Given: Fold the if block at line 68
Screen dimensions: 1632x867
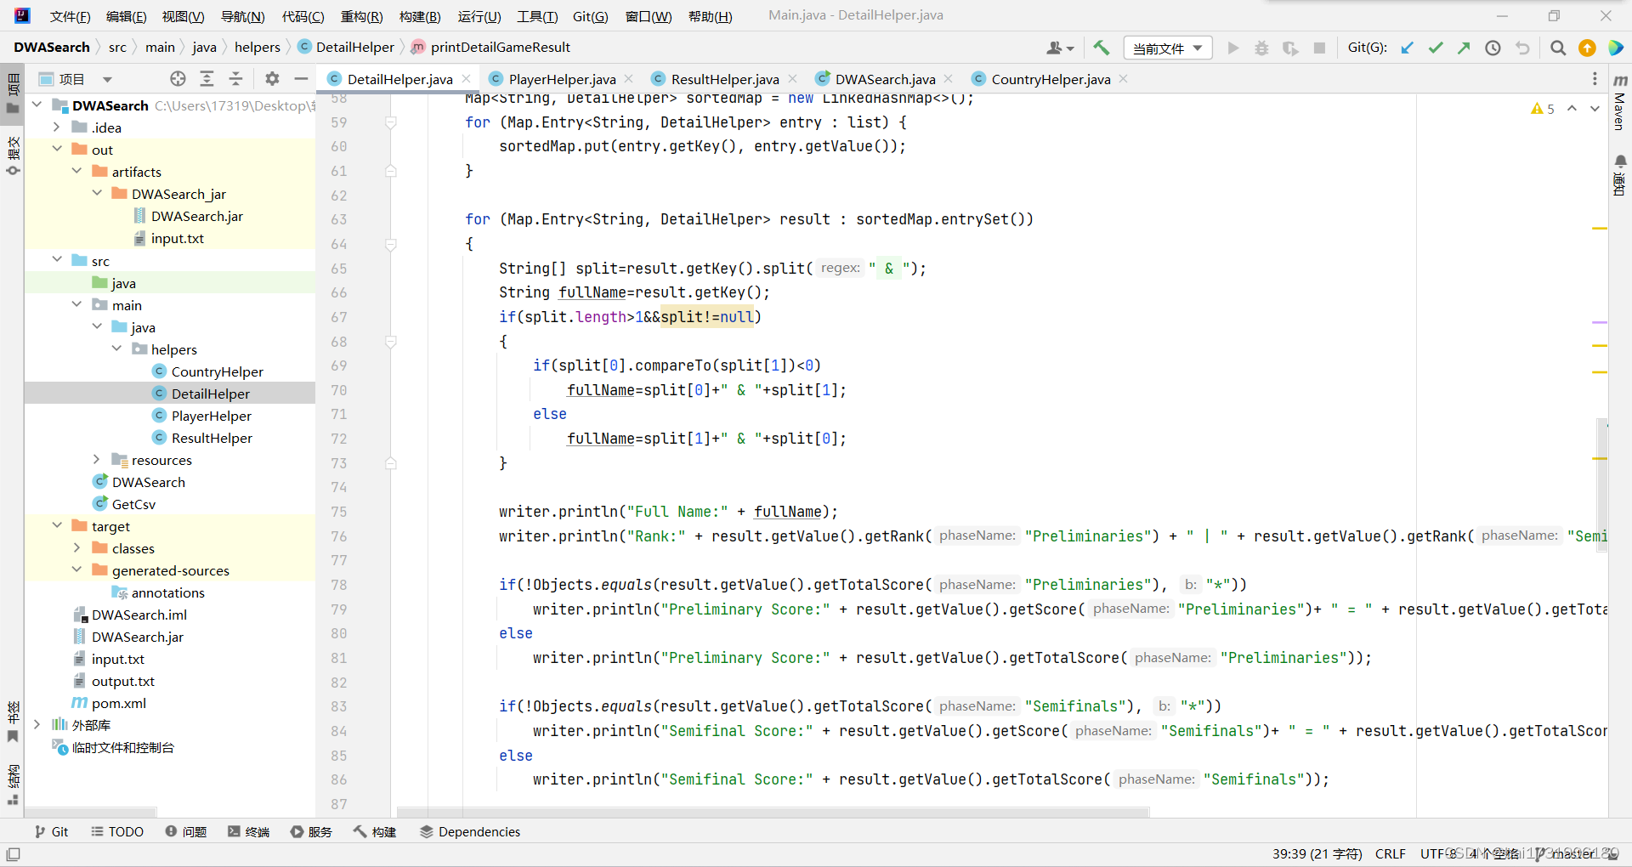Looking at the screenshot, I should (x=391, y=342).
